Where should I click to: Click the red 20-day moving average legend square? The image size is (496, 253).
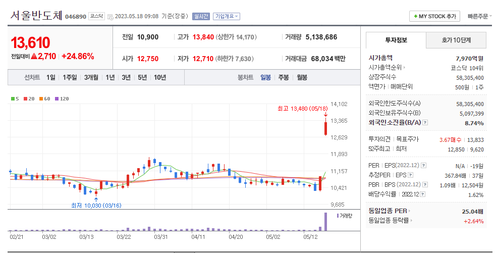click(x=25, y=99)
